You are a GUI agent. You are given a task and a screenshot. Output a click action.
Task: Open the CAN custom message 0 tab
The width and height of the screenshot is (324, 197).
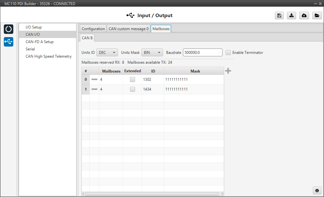[128, 29]
